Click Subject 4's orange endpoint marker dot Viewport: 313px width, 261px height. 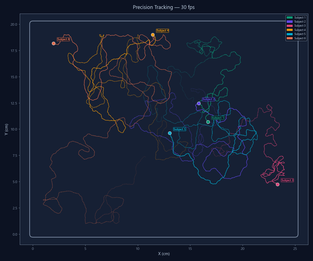(x=153, y=35)
